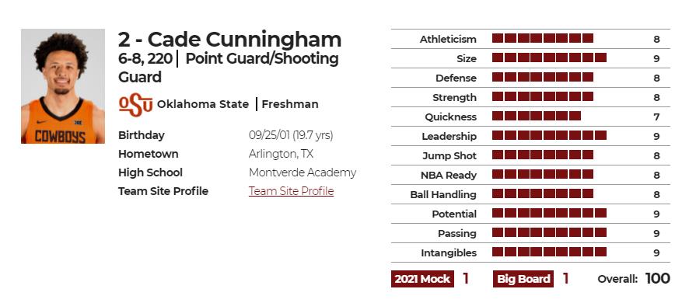Click the Ball Handling rating label
The image size is (682, 303).
(x=443, y=194)
